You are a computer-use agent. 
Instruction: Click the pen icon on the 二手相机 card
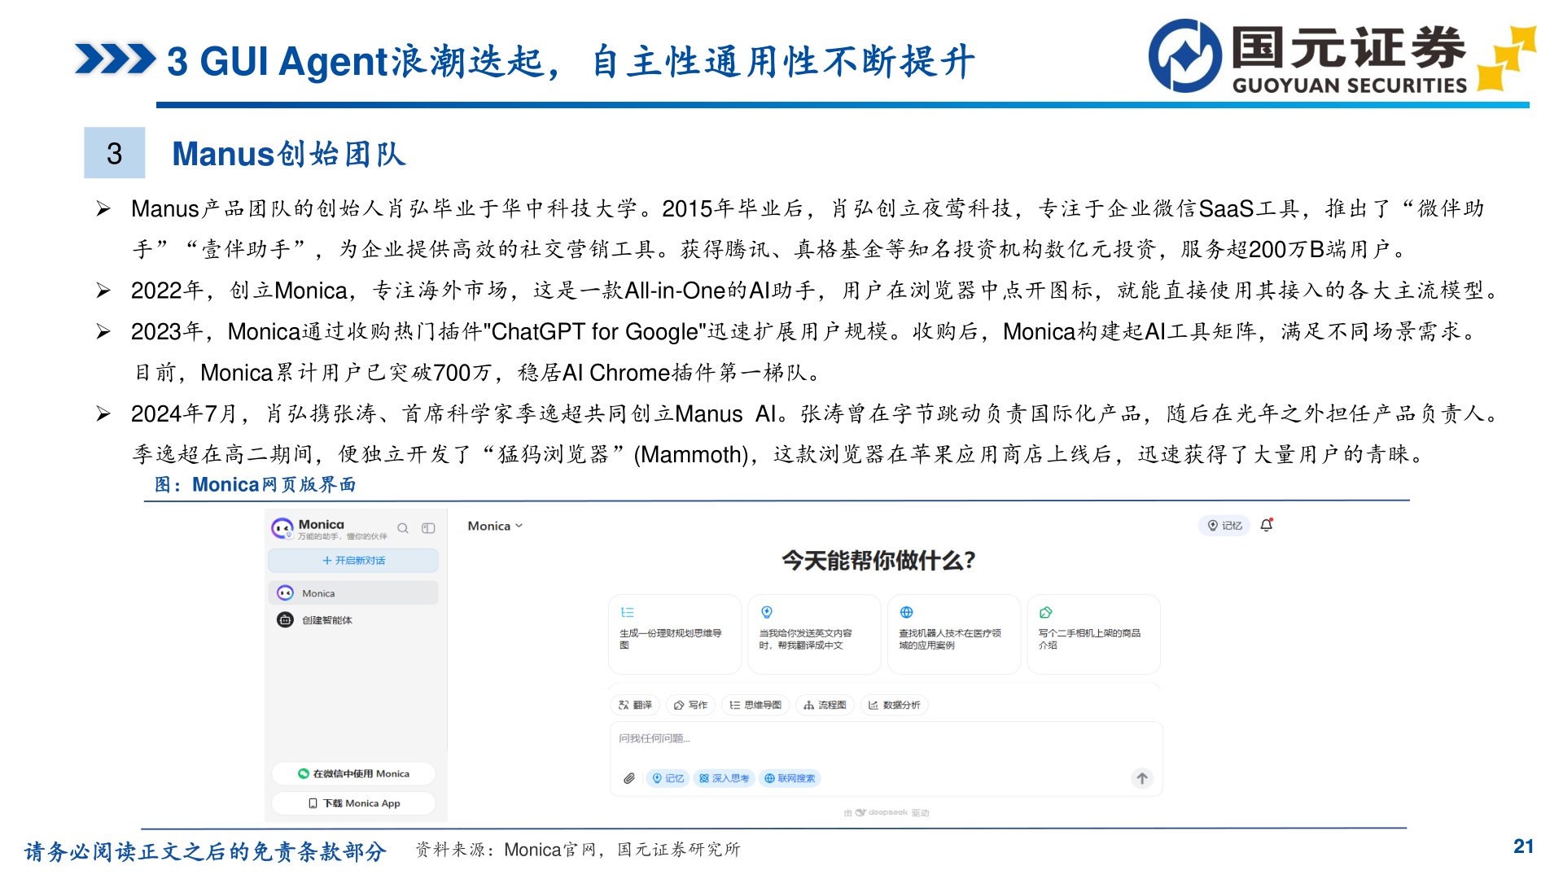click(x=1046, y=612)
